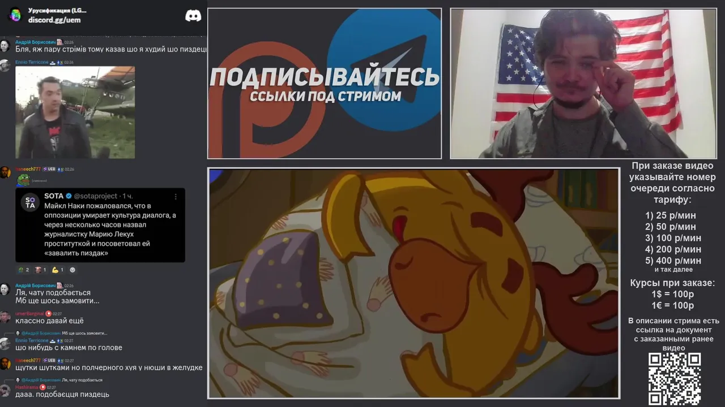The width and height of the screenshot is (725, 407).
Task: Open raneech777 avatar next to the Pepe emoji
Action: click(5, 172)
